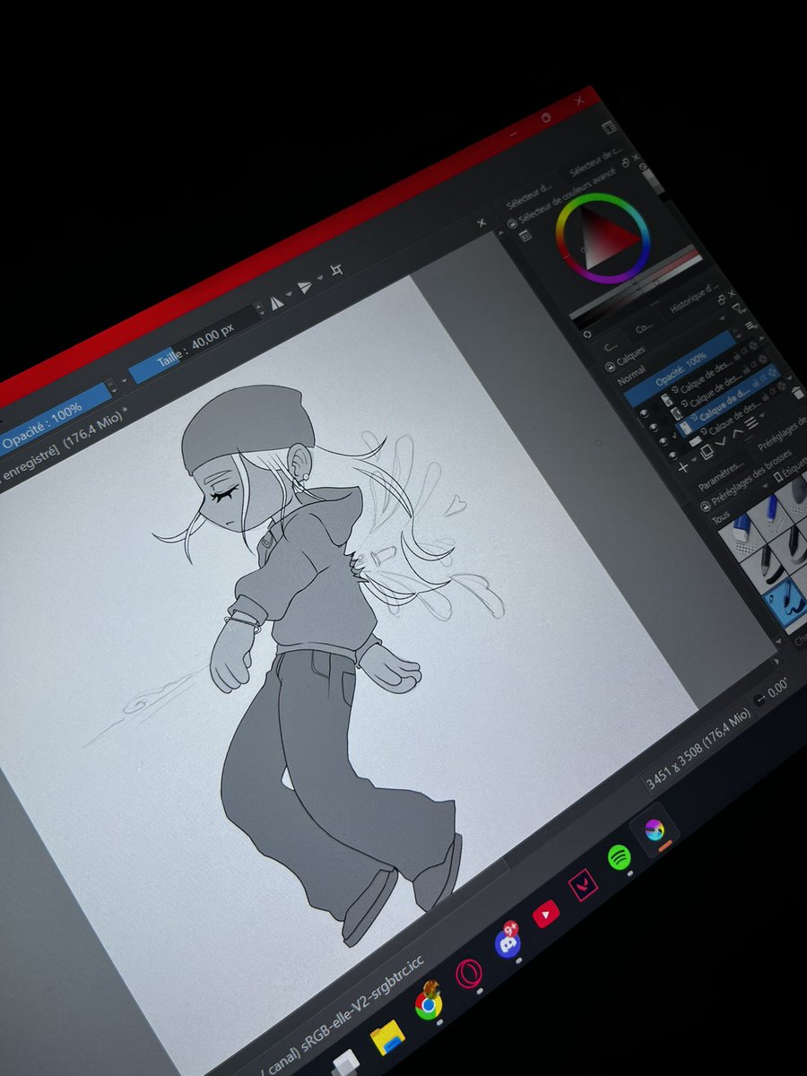Switch to the Sélecteur de c... tab

[x=596, y=163]
